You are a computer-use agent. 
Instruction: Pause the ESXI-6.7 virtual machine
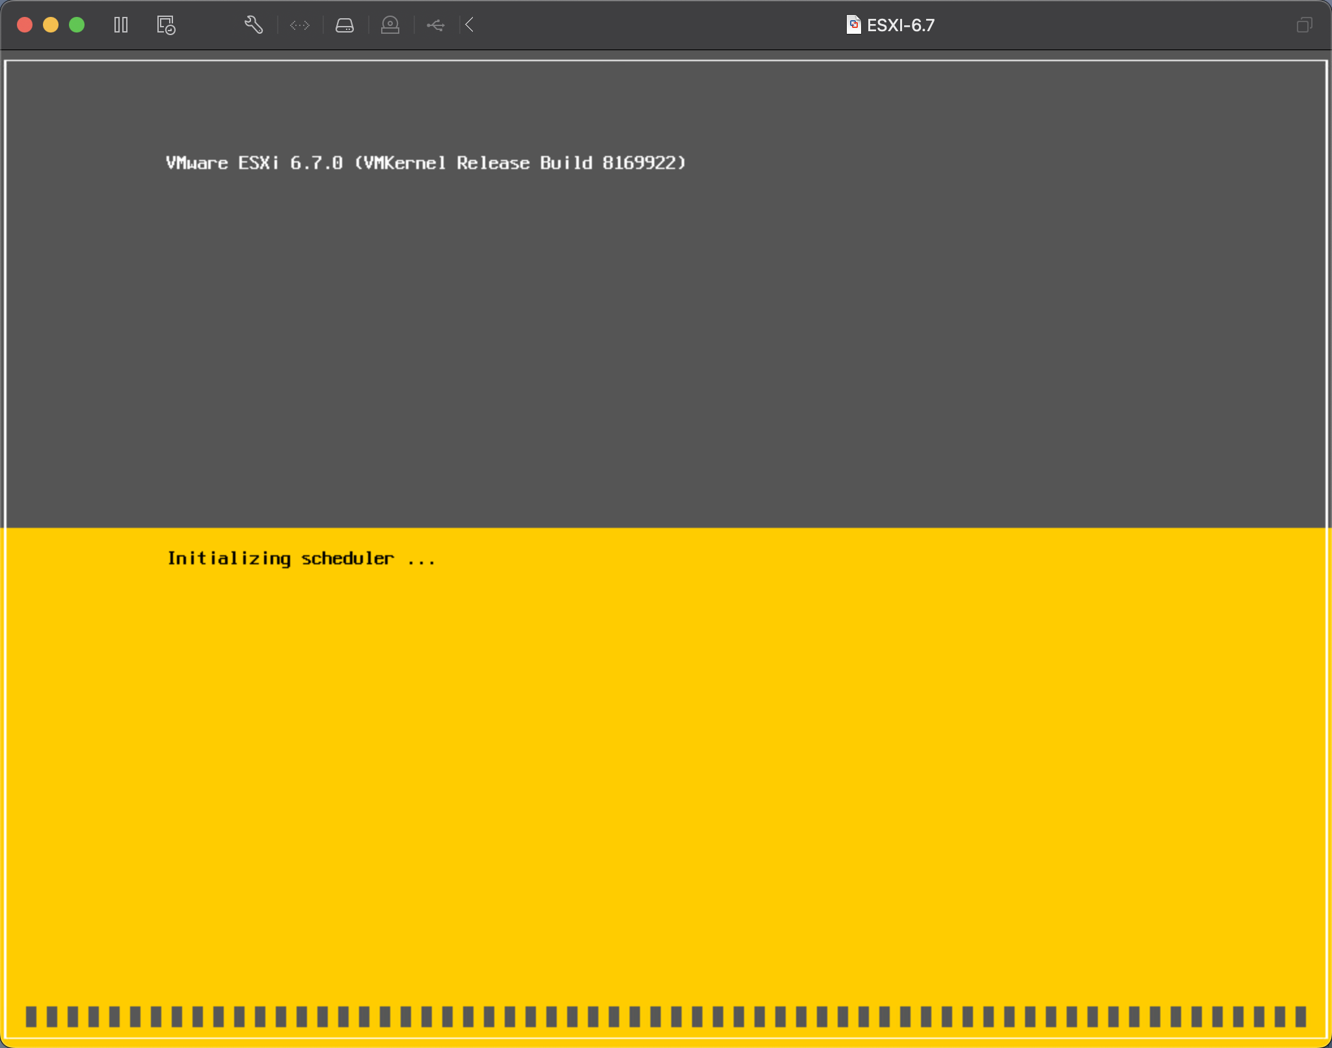[121, 25]
